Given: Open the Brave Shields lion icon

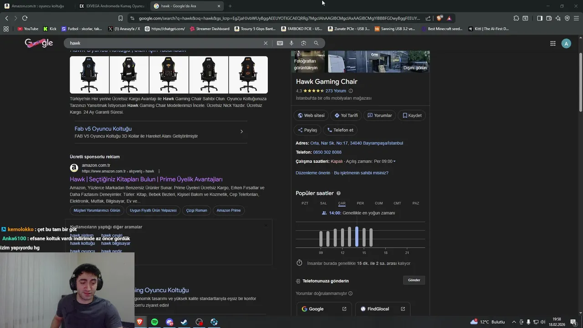Looking at the screenshot, I should click(439, 18).
